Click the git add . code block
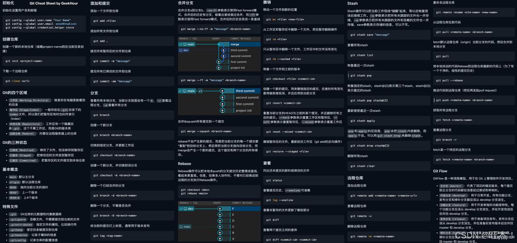Viewport: 517px width, 243px height. point(132,41)
